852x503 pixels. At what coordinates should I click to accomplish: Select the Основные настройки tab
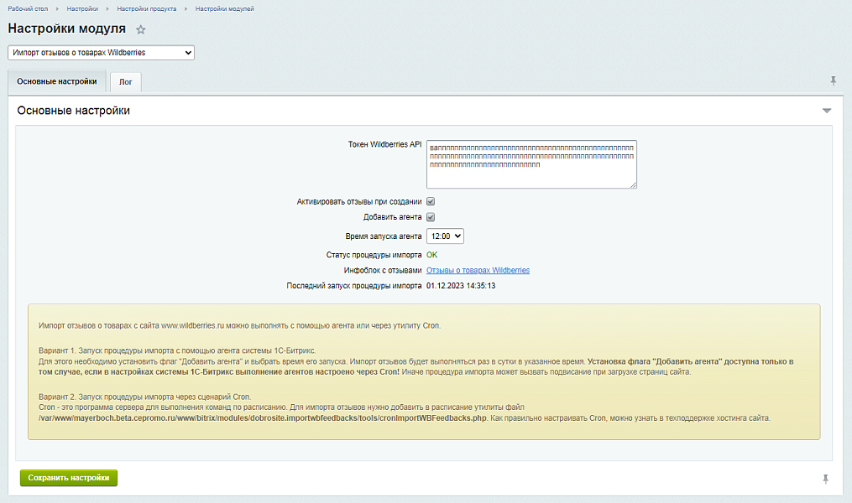click(x=57, y=82)
